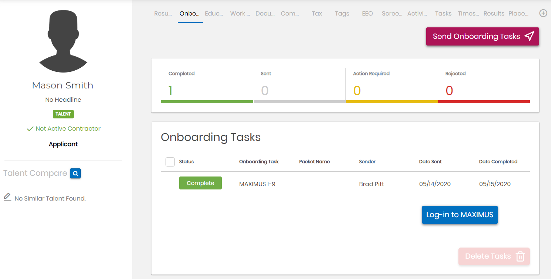Click the Talent Compare search icon
551x279 pixels.
click(75, 173)
